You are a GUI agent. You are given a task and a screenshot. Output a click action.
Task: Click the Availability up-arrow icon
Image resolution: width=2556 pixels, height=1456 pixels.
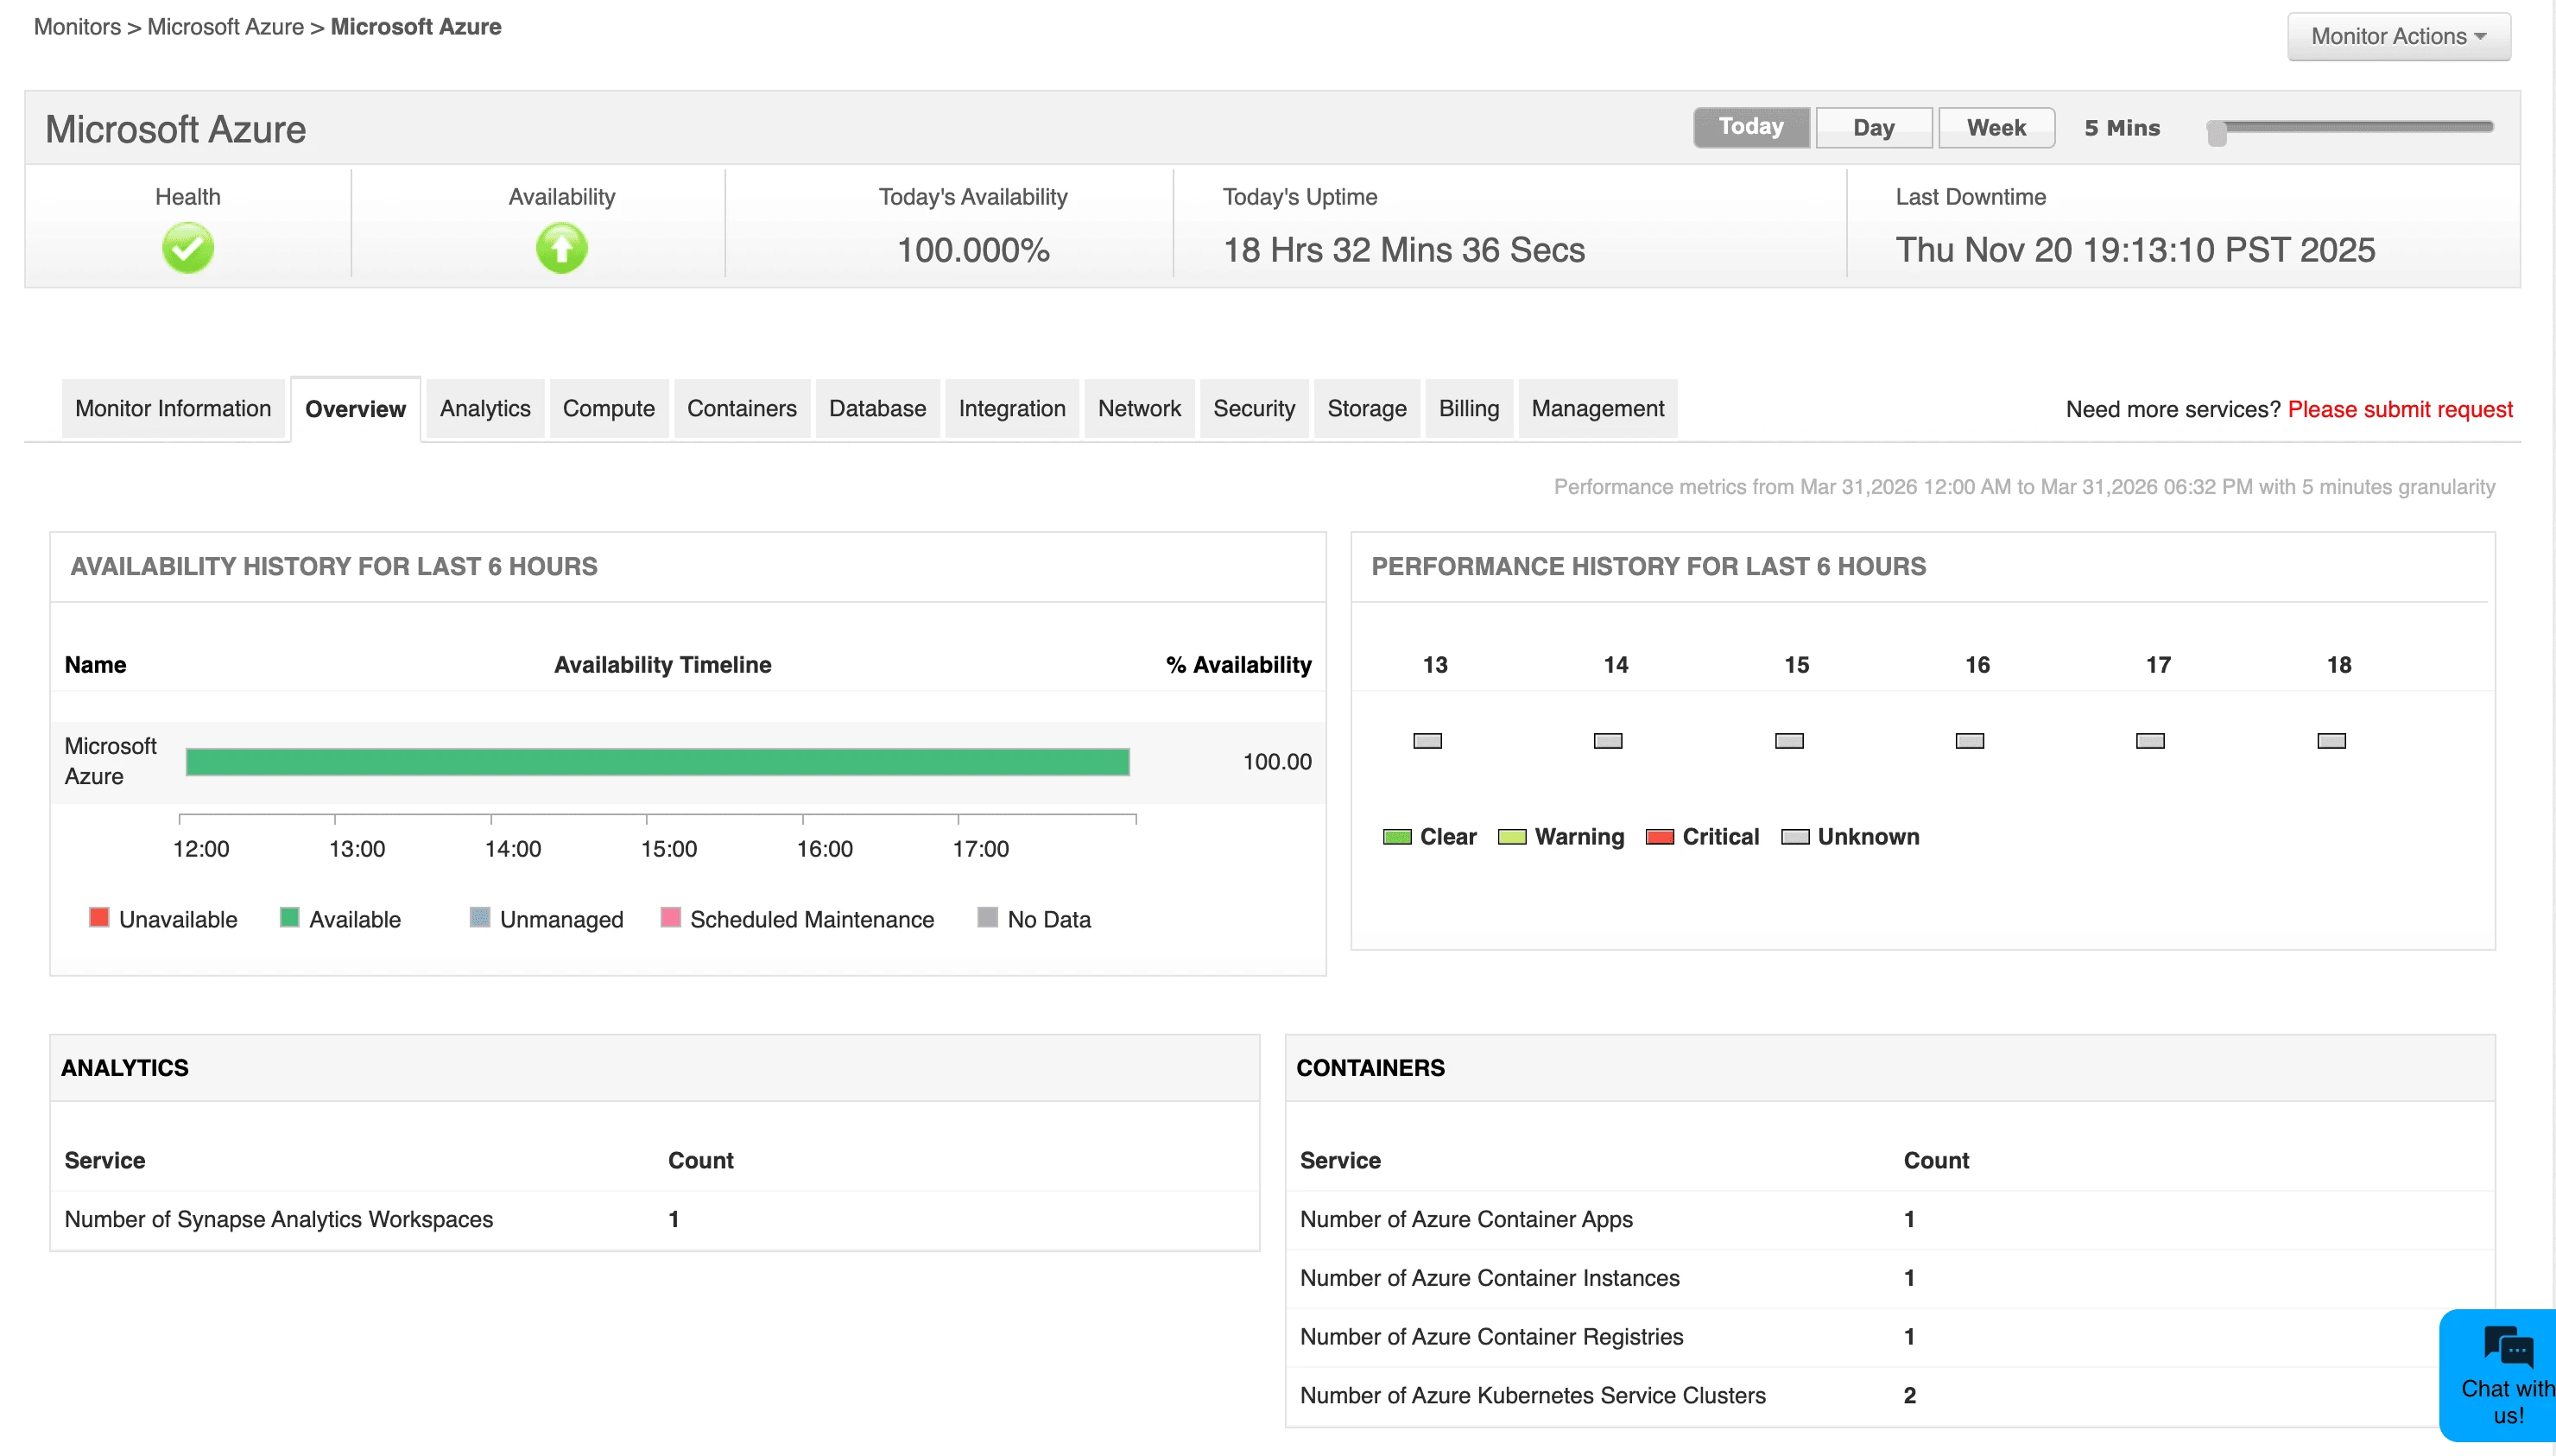562,247
